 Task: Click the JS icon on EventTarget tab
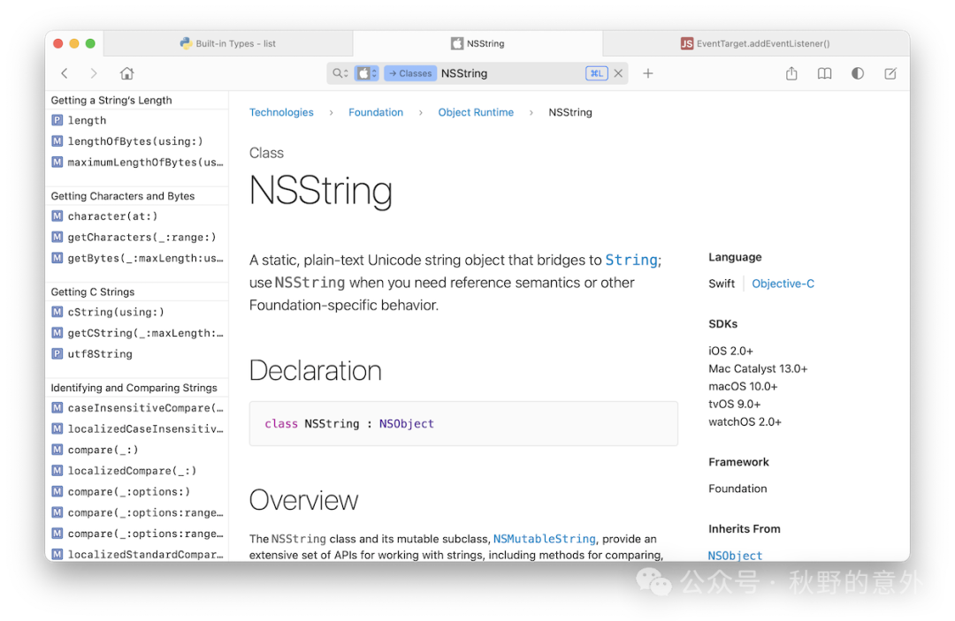[x=687, y=44]
